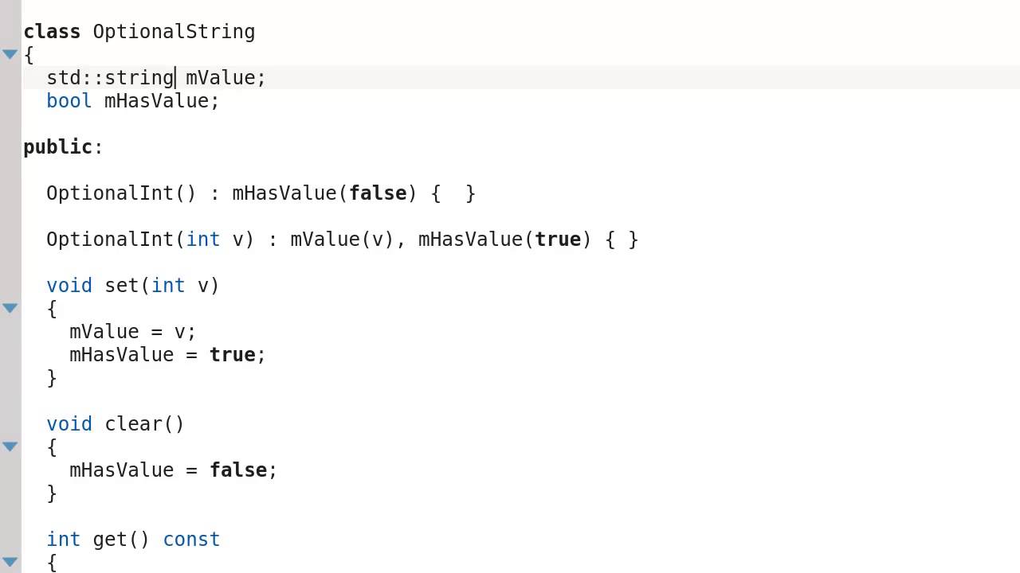
Task: Click mHasValue in the bool declaration
Action: [x=156, y=101]
